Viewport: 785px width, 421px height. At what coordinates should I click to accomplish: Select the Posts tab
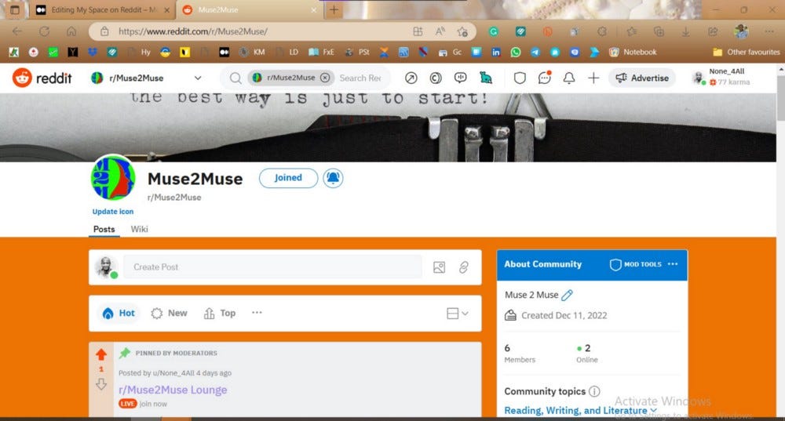[104, 229]
